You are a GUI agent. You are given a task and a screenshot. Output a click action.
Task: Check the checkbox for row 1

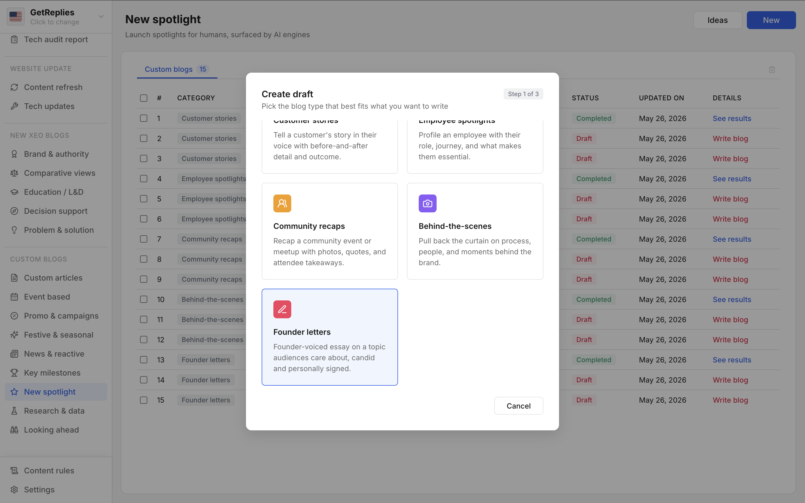(144, 118)
